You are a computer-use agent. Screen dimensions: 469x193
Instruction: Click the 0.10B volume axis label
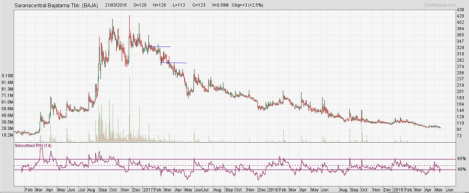coord(8,76)
